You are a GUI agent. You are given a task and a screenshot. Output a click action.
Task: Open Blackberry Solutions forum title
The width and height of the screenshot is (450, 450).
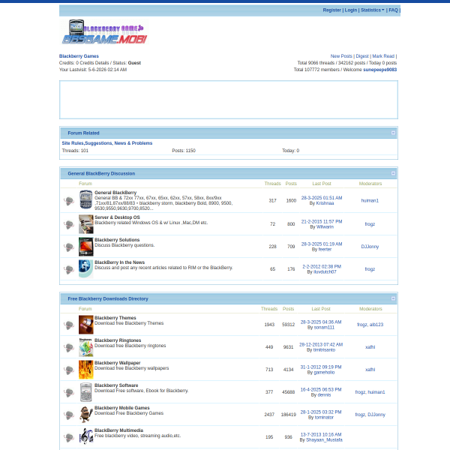pyautogui.click(x=117, y=240)
